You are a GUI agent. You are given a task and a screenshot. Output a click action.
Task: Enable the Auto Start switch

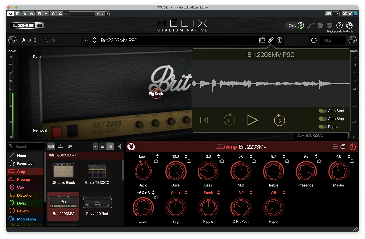[x=323, y=111]
